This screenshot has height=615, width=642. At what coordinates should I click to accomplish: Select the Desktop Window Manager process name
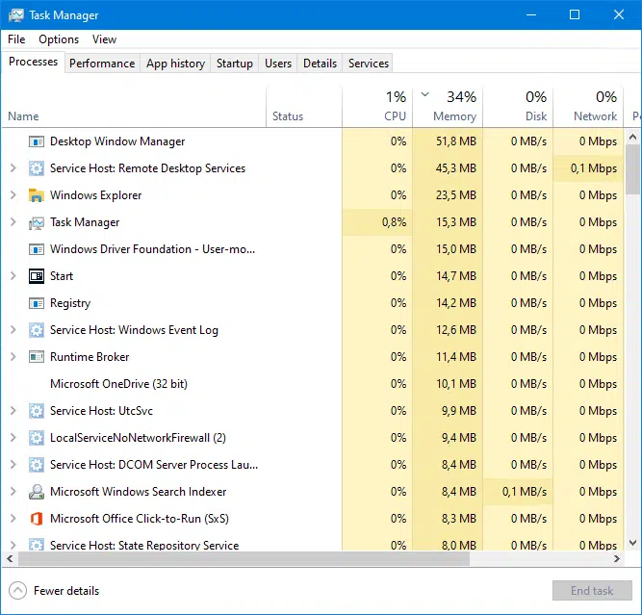pyautogui.click(x=117, y=141)
